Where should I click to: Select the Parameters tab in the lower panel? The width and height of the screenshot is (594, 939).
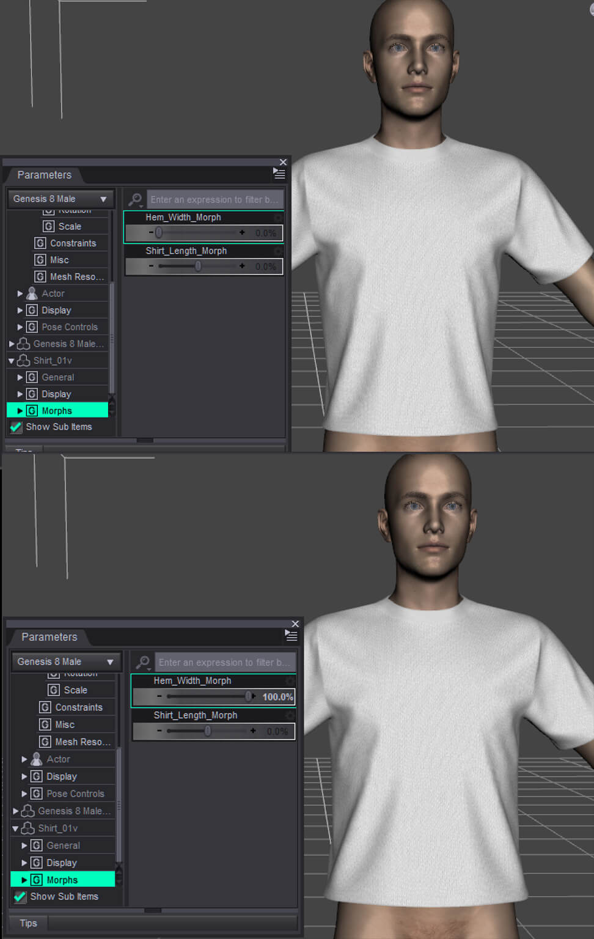point(50,637)
